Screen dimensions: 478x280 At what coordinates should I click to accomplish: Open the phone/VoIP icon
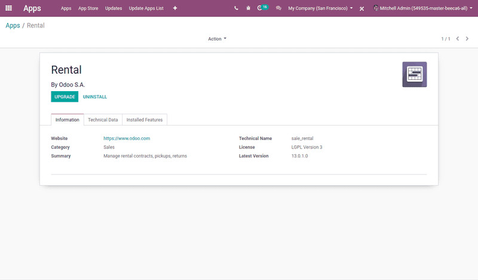click(x=236, y=8)
